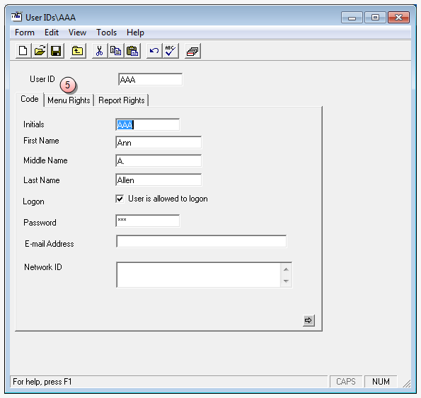Image resolution: width=421 pixels, height=398 pixels.
Task: Click the Copy toolbar icon
Action: 116,51
